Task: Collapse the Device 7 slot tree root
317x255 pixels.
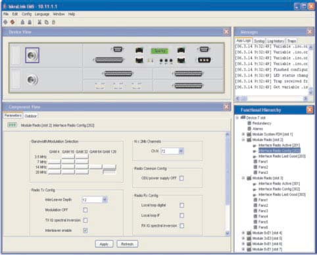Action: tap(237, 118)
